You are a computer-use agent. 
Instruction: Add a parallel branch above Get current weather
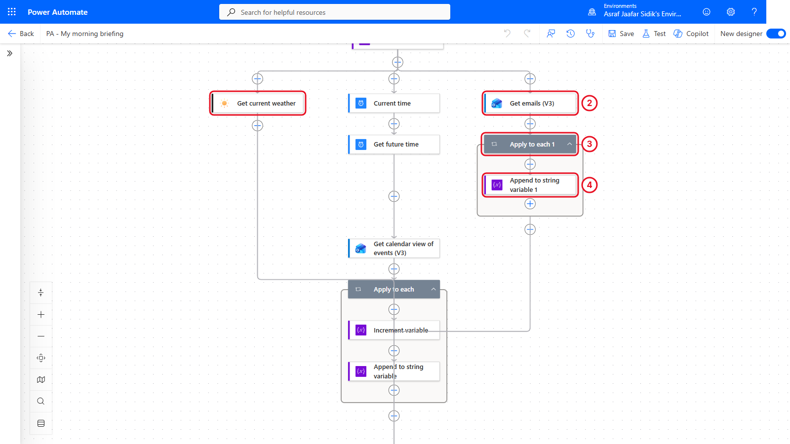point(257,78)
